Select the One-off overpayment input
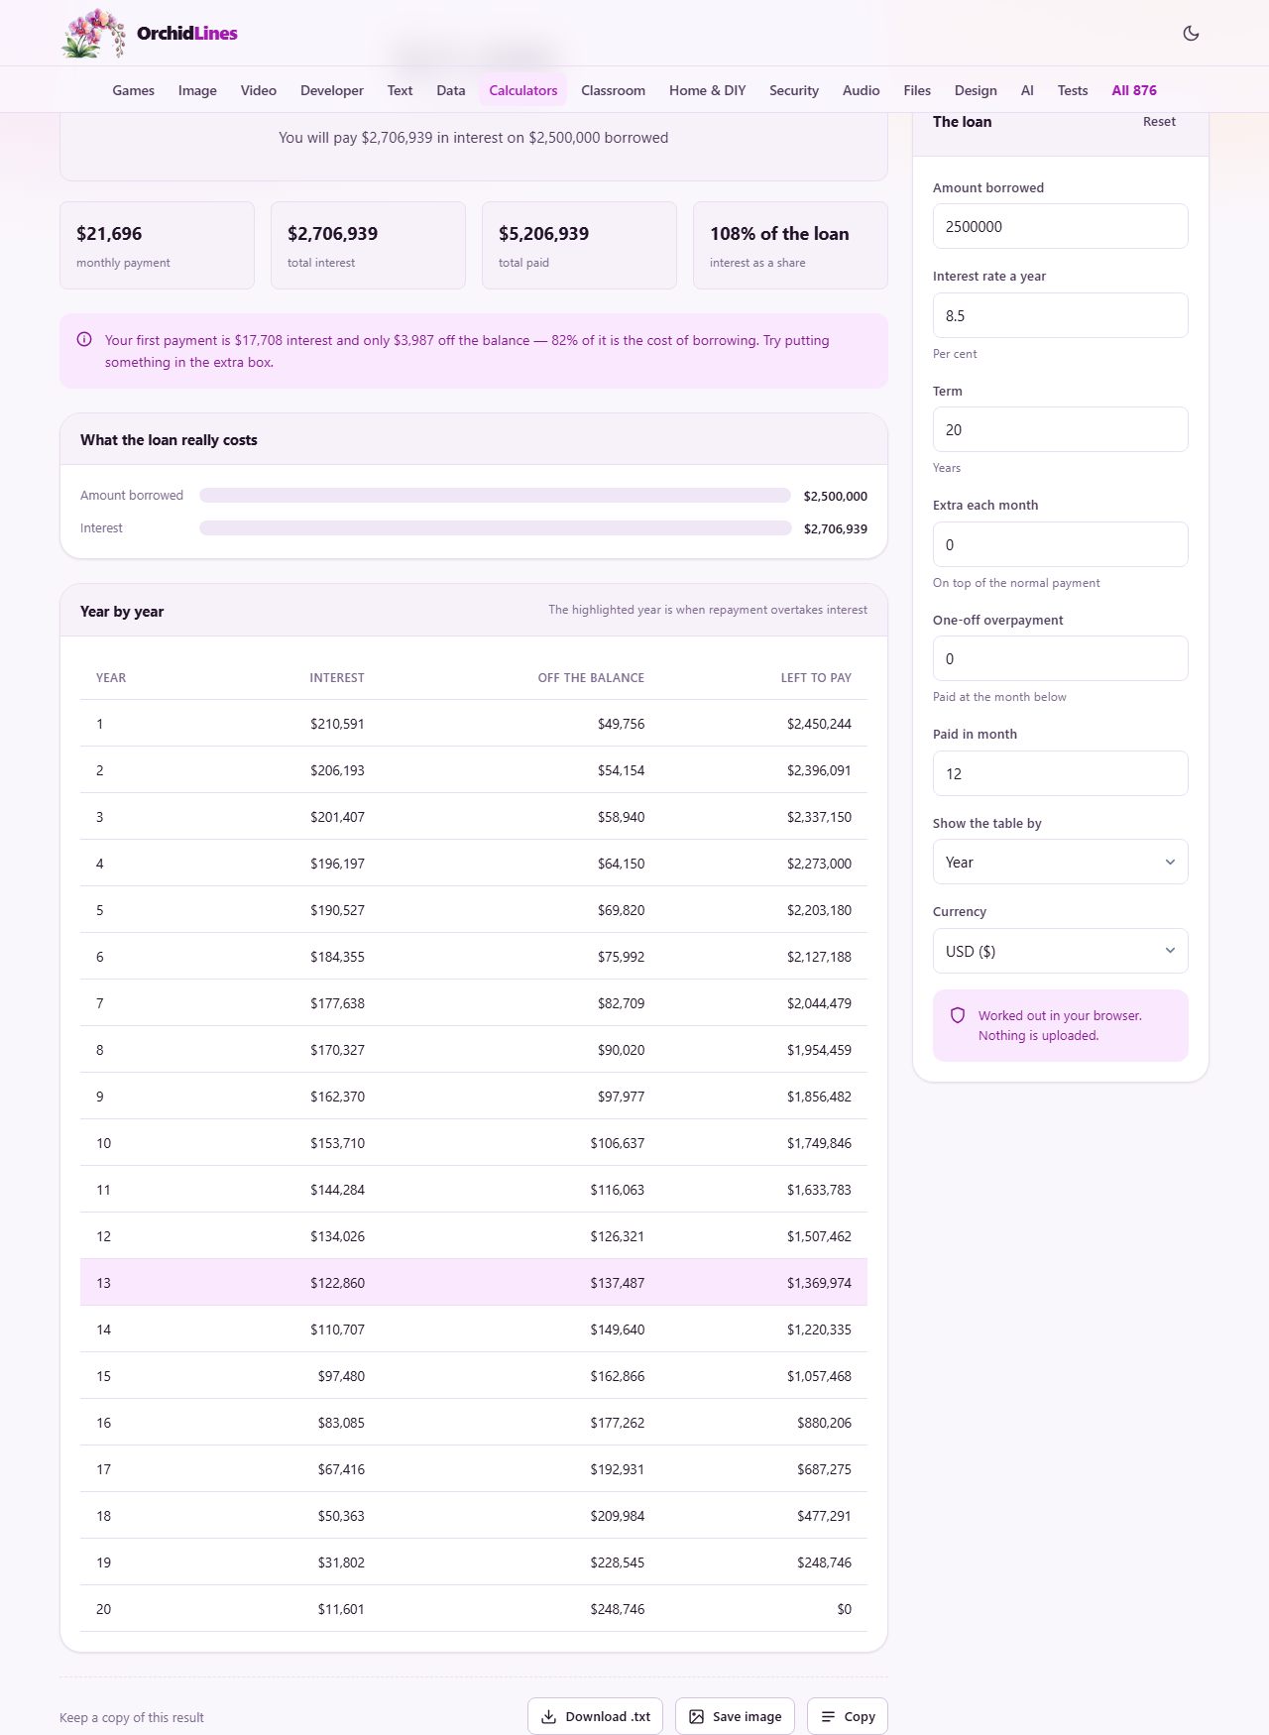This screenshot has height=1735, width=1269. pyautogui.click(x=1060, y=658)
